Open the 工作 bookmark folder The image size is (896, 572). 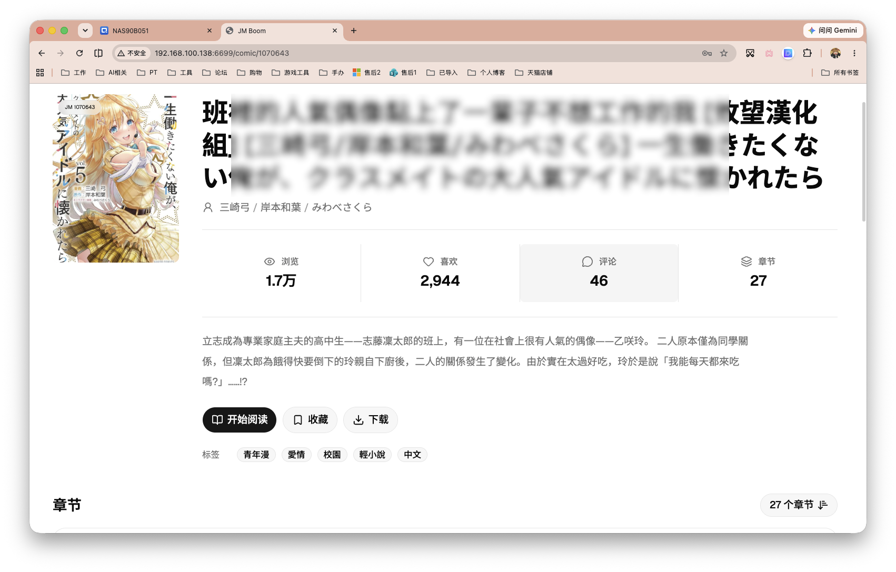[x=74, y=73]
